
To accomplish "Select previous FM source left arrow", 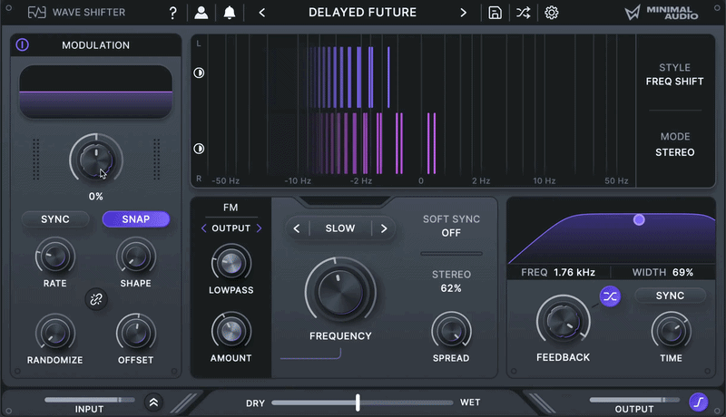I will 203,228.
